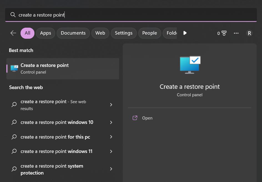Click the search magnifier icon in search box
Viewport: 262px width, 182px height.
click(x=13, y=15)
